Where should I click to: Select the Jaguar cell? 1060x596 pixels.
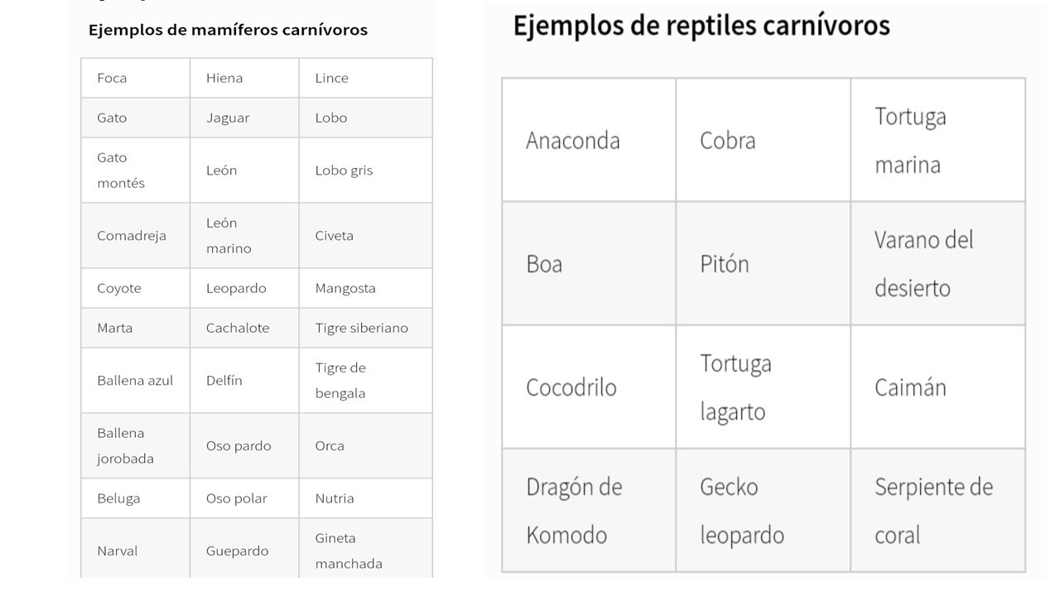tap(244, 118)
